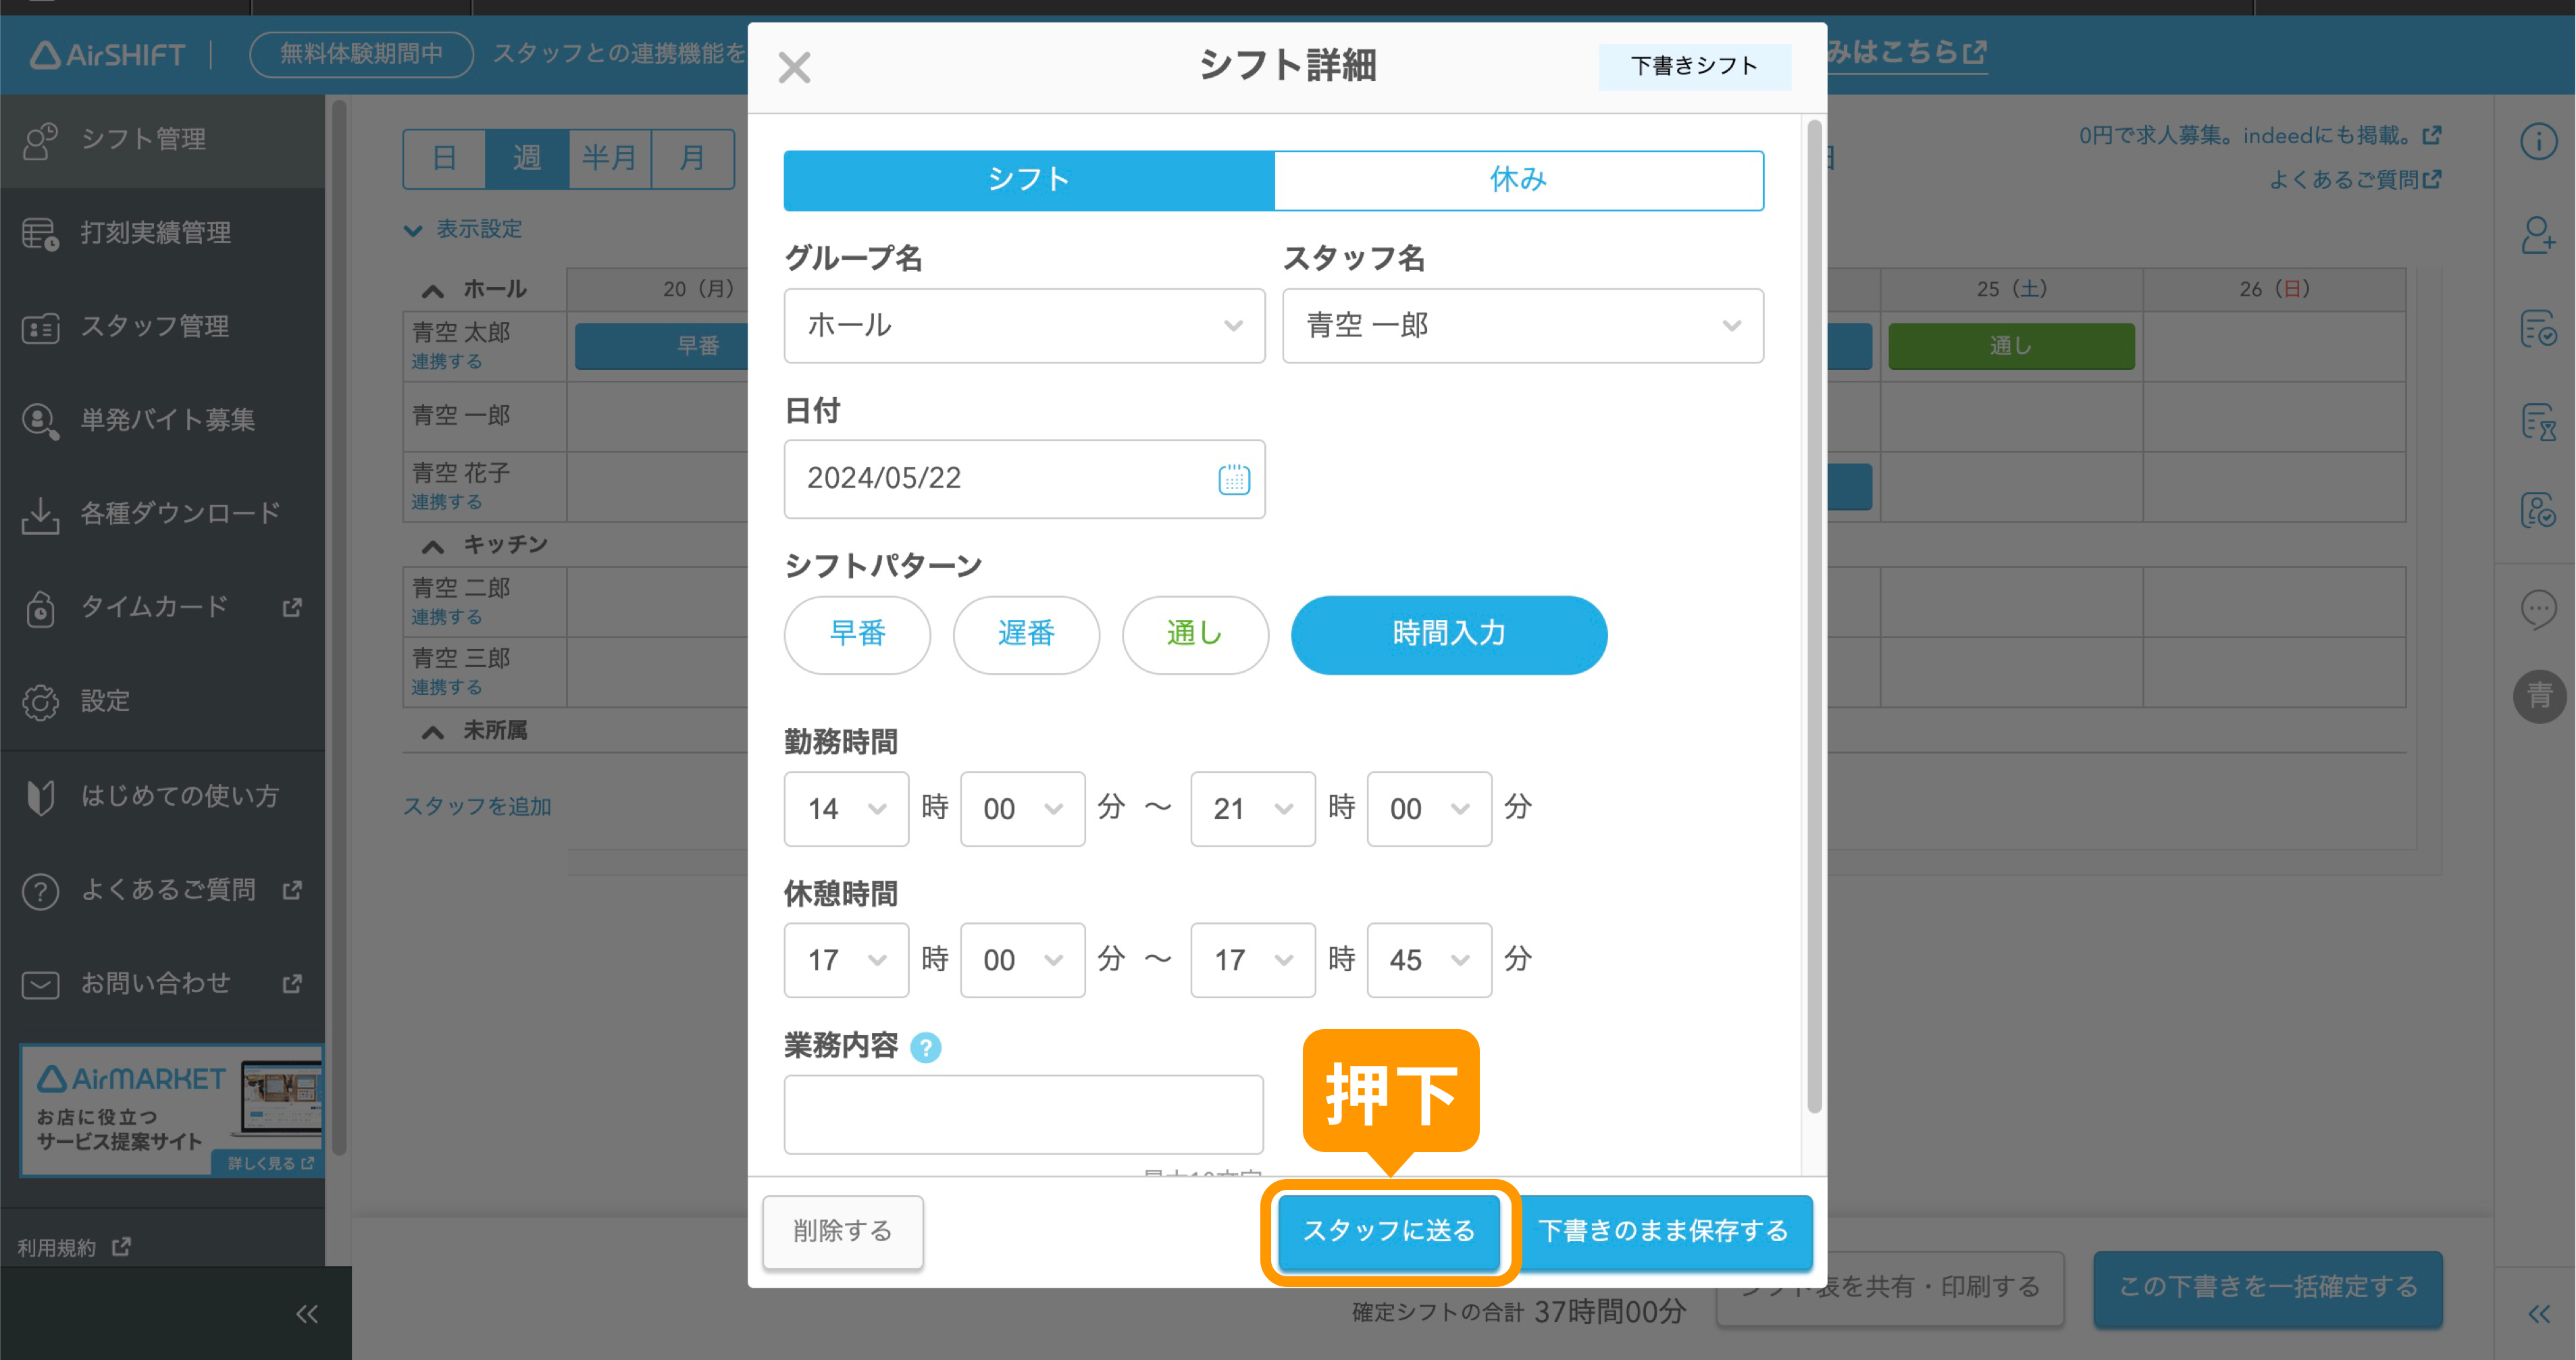Click the staff shift check icon in right rail
The width and height of the screenshot is (2576, 1360).
click(2538, 512)
